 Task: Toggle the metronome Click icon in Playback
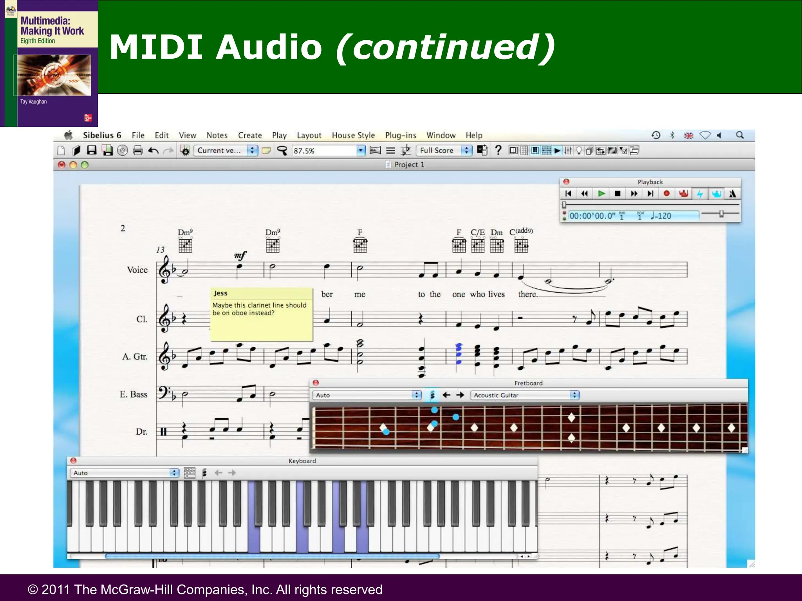[732, 194]
